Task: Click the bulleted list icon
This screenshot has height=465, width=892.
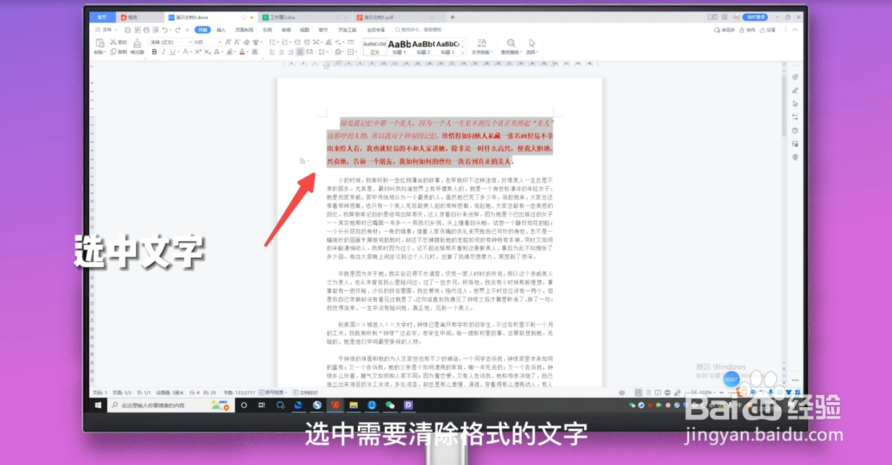Action: coord(272,42)
